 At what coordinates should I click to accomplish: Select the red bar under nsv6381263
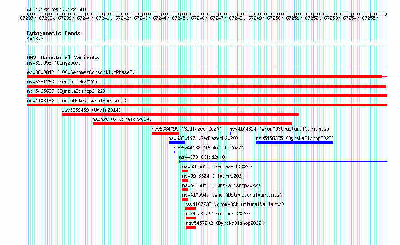click(x=206, y=86)
